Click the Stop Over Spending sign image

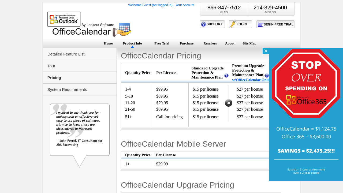(306, 84)
